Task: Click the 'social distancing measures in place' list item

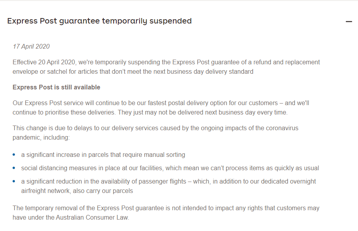Action: (x=170, y=168)
